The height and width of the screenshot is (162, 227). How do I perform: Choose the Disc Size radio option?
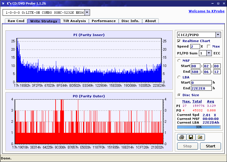pyautogui.click(x=179, y=95)
